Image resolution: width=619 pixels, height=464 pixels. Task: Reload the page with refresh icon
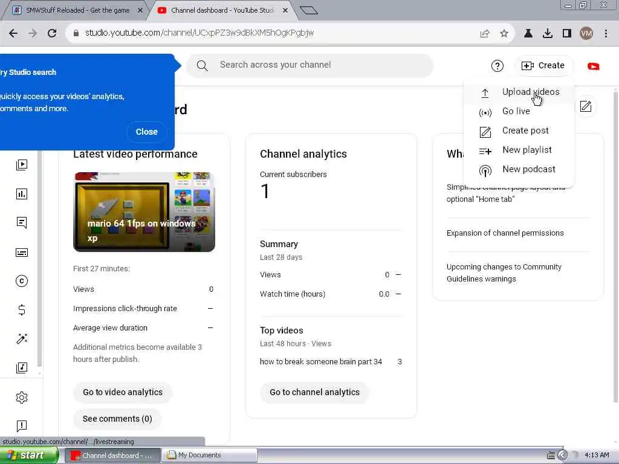[x=52, y=33]
